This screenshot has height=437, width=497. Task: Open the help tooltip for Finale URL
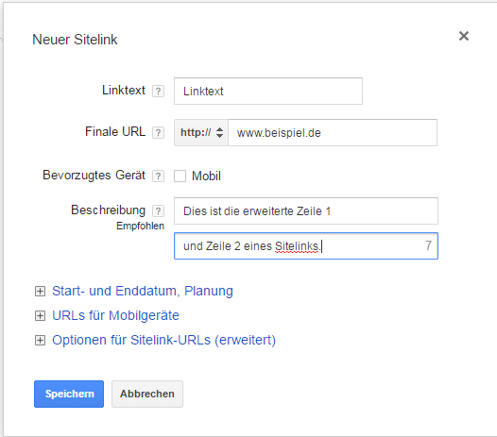158,132
